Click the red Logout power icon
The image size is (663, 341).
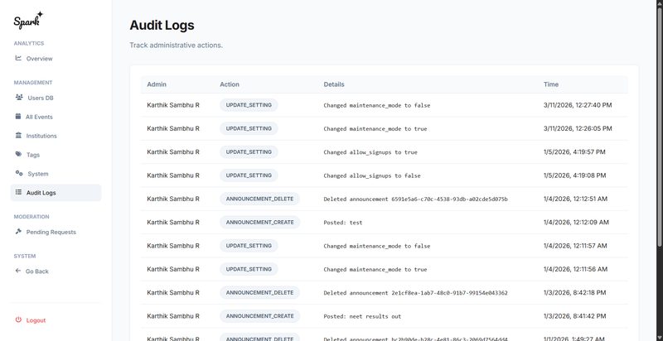coord(18,320)
